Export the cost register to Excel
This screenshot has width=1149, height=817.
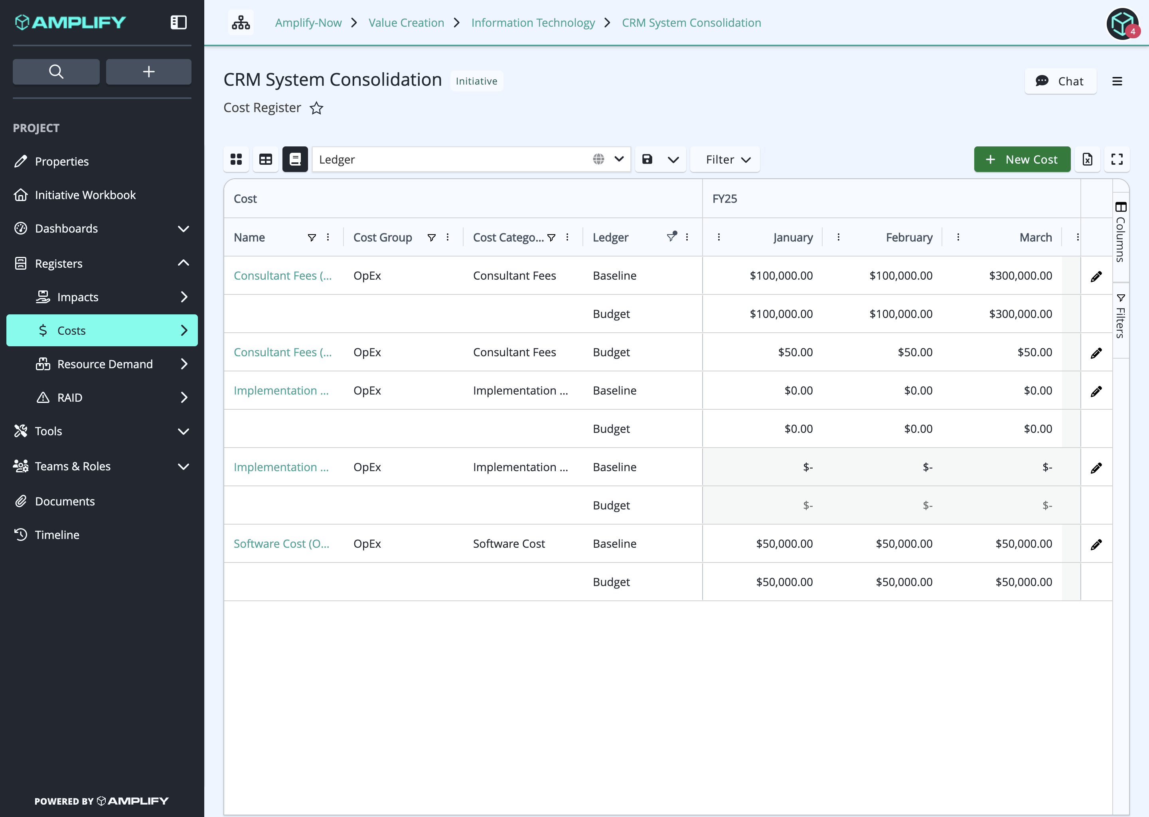1087,160
